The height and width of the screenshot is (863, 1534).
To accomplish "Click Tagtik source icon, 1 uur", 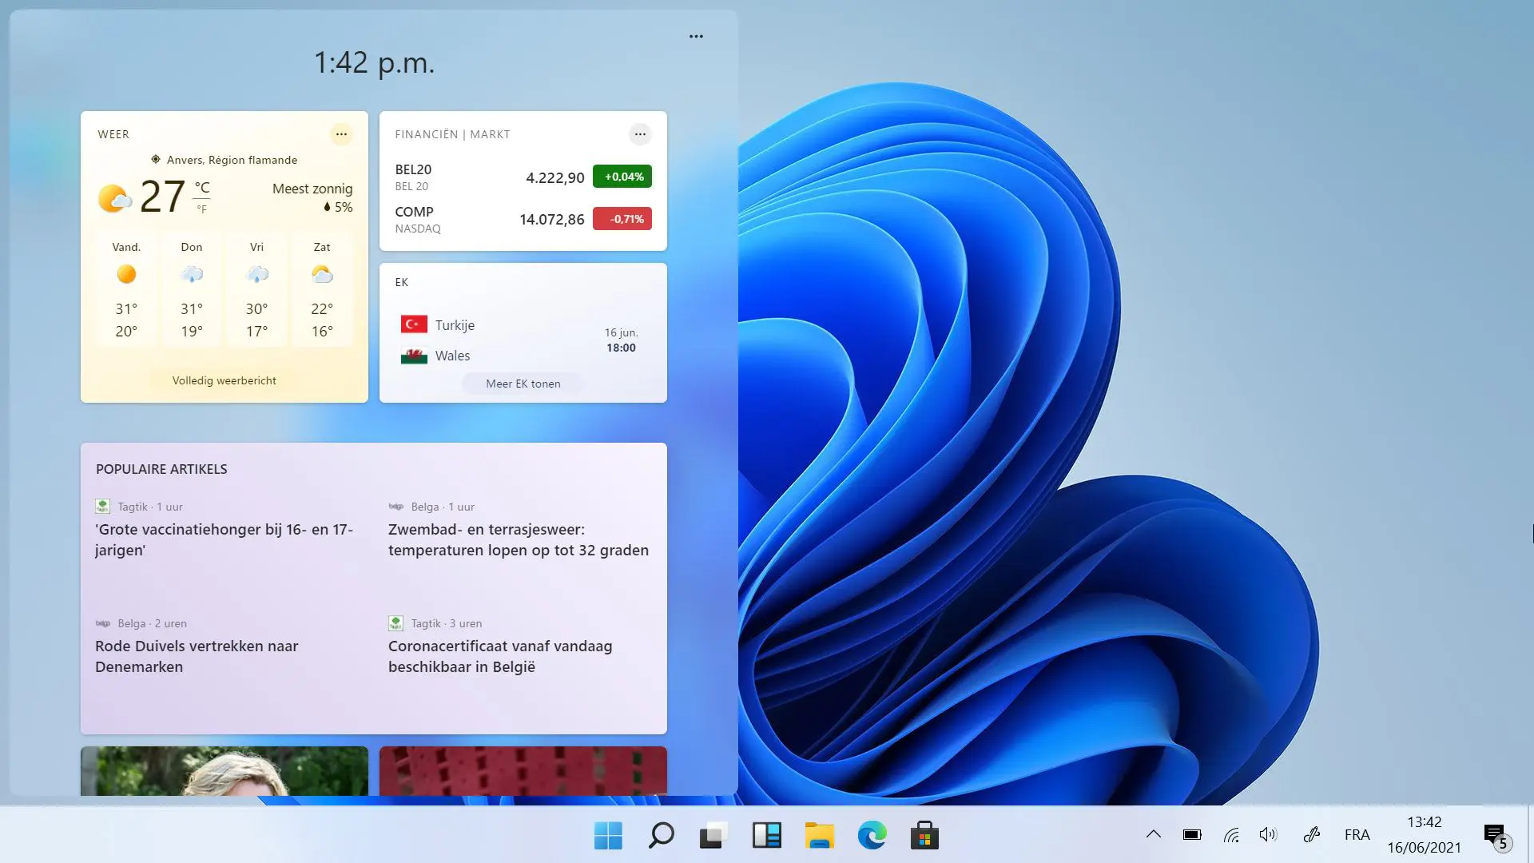I will click(x=102, y=506).
